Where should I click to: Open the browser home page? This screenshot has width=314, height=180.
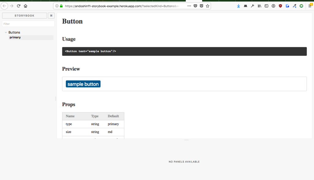click(25, 6)
